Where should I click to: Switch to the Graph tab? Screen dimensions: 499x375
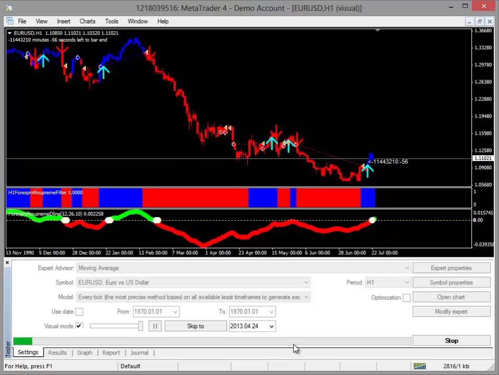85,353
